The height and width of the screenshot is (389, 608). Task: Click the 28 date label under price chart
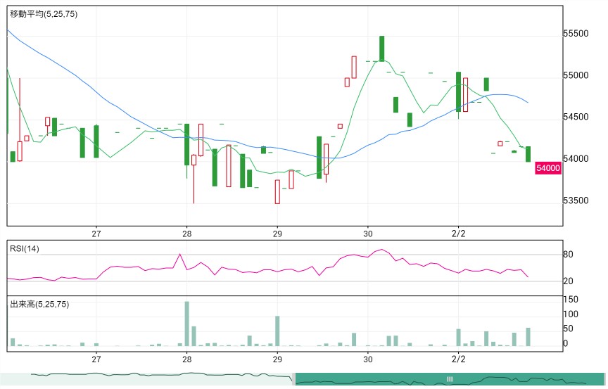[x=187, y=234]
